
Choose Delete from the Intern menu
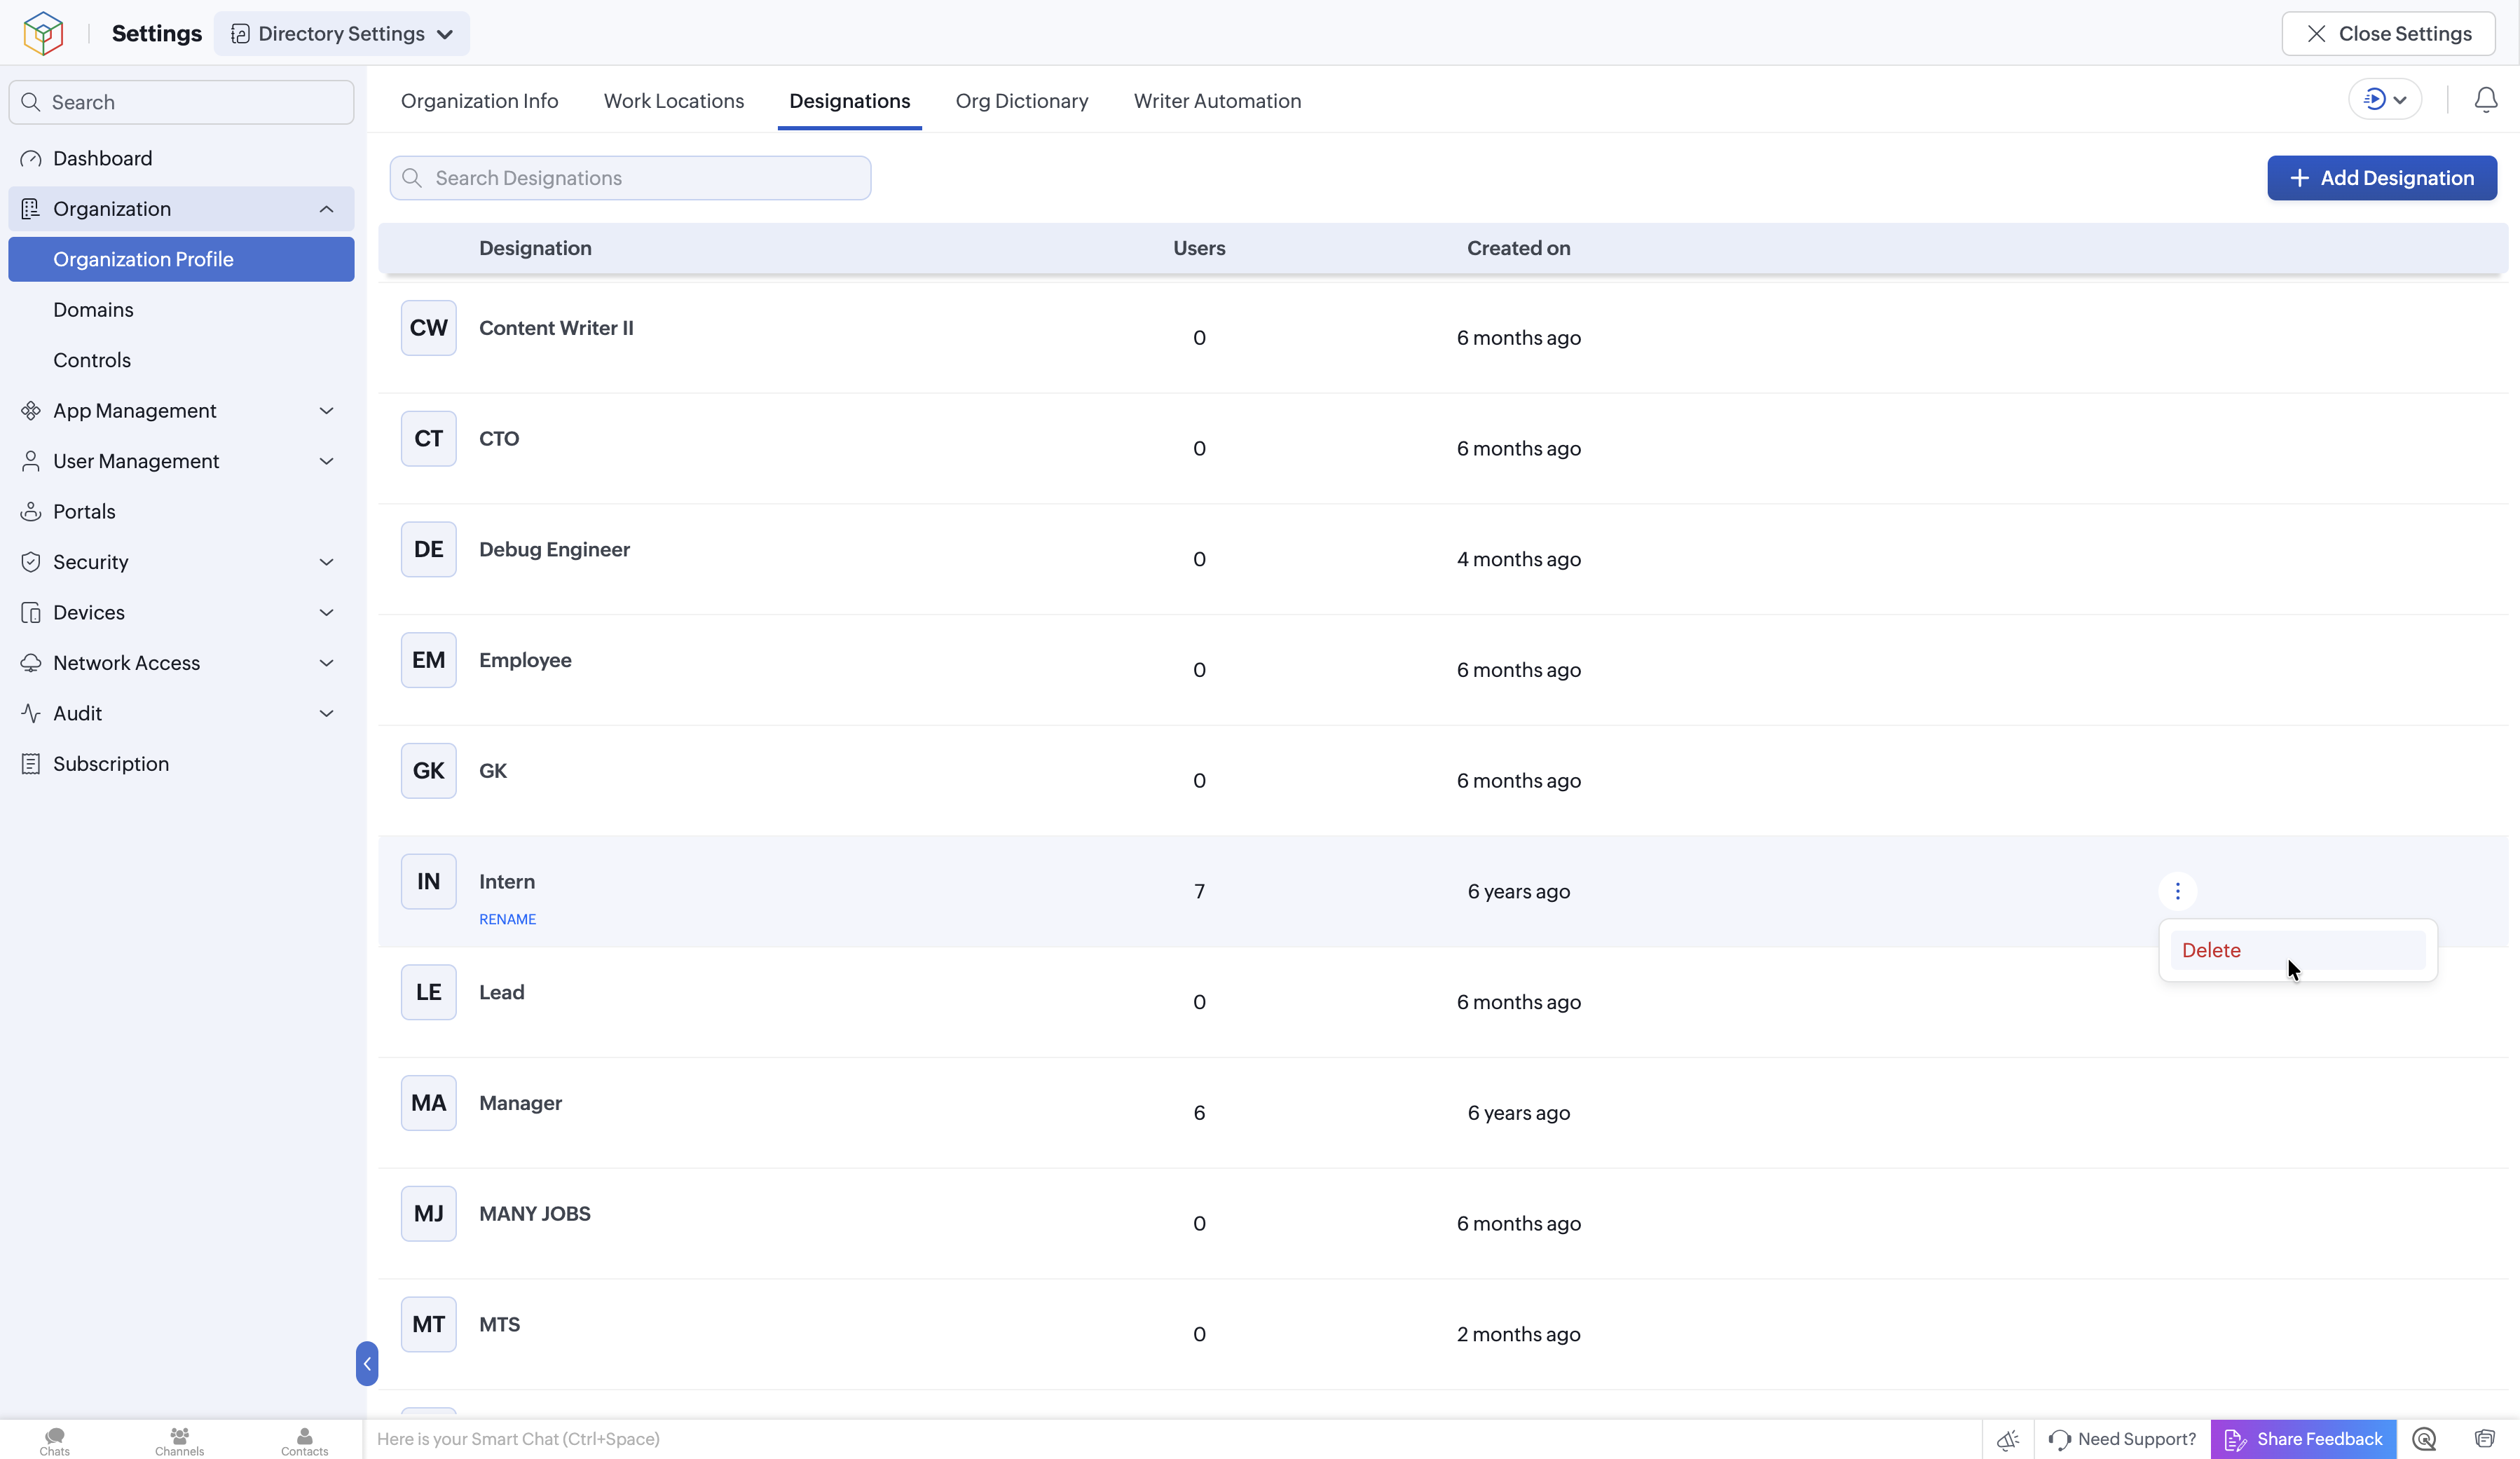[2297, 950]
